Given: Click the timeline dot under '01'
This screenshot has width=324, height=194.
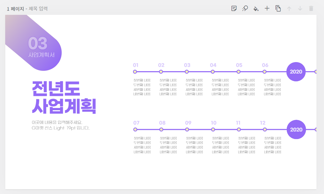Looking at the screenshot, I should (135, 72).
